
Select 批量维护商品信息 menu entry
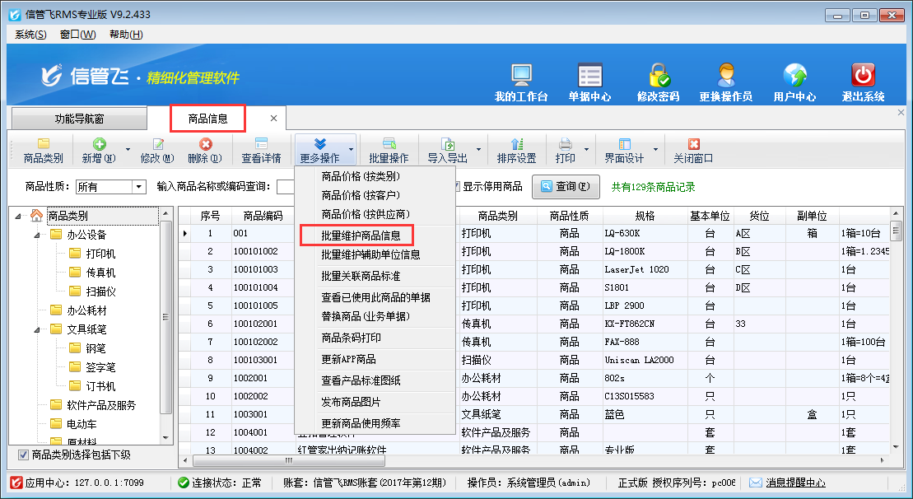(x=361, y=236)
